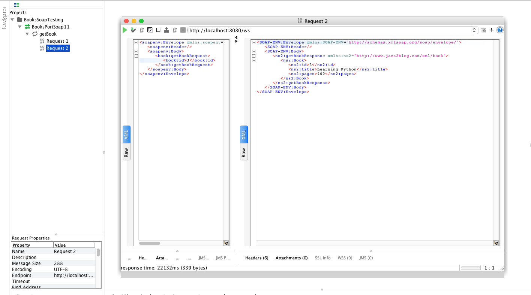This screenshot has width=531, height=295.
Task: Click the request editor horizontal scrollbar
Action: point(150,243)
